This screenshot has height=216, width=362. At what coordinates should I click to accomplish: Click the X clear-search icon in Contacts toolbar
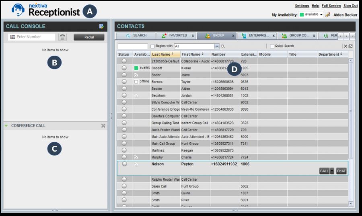coord(346,46)
